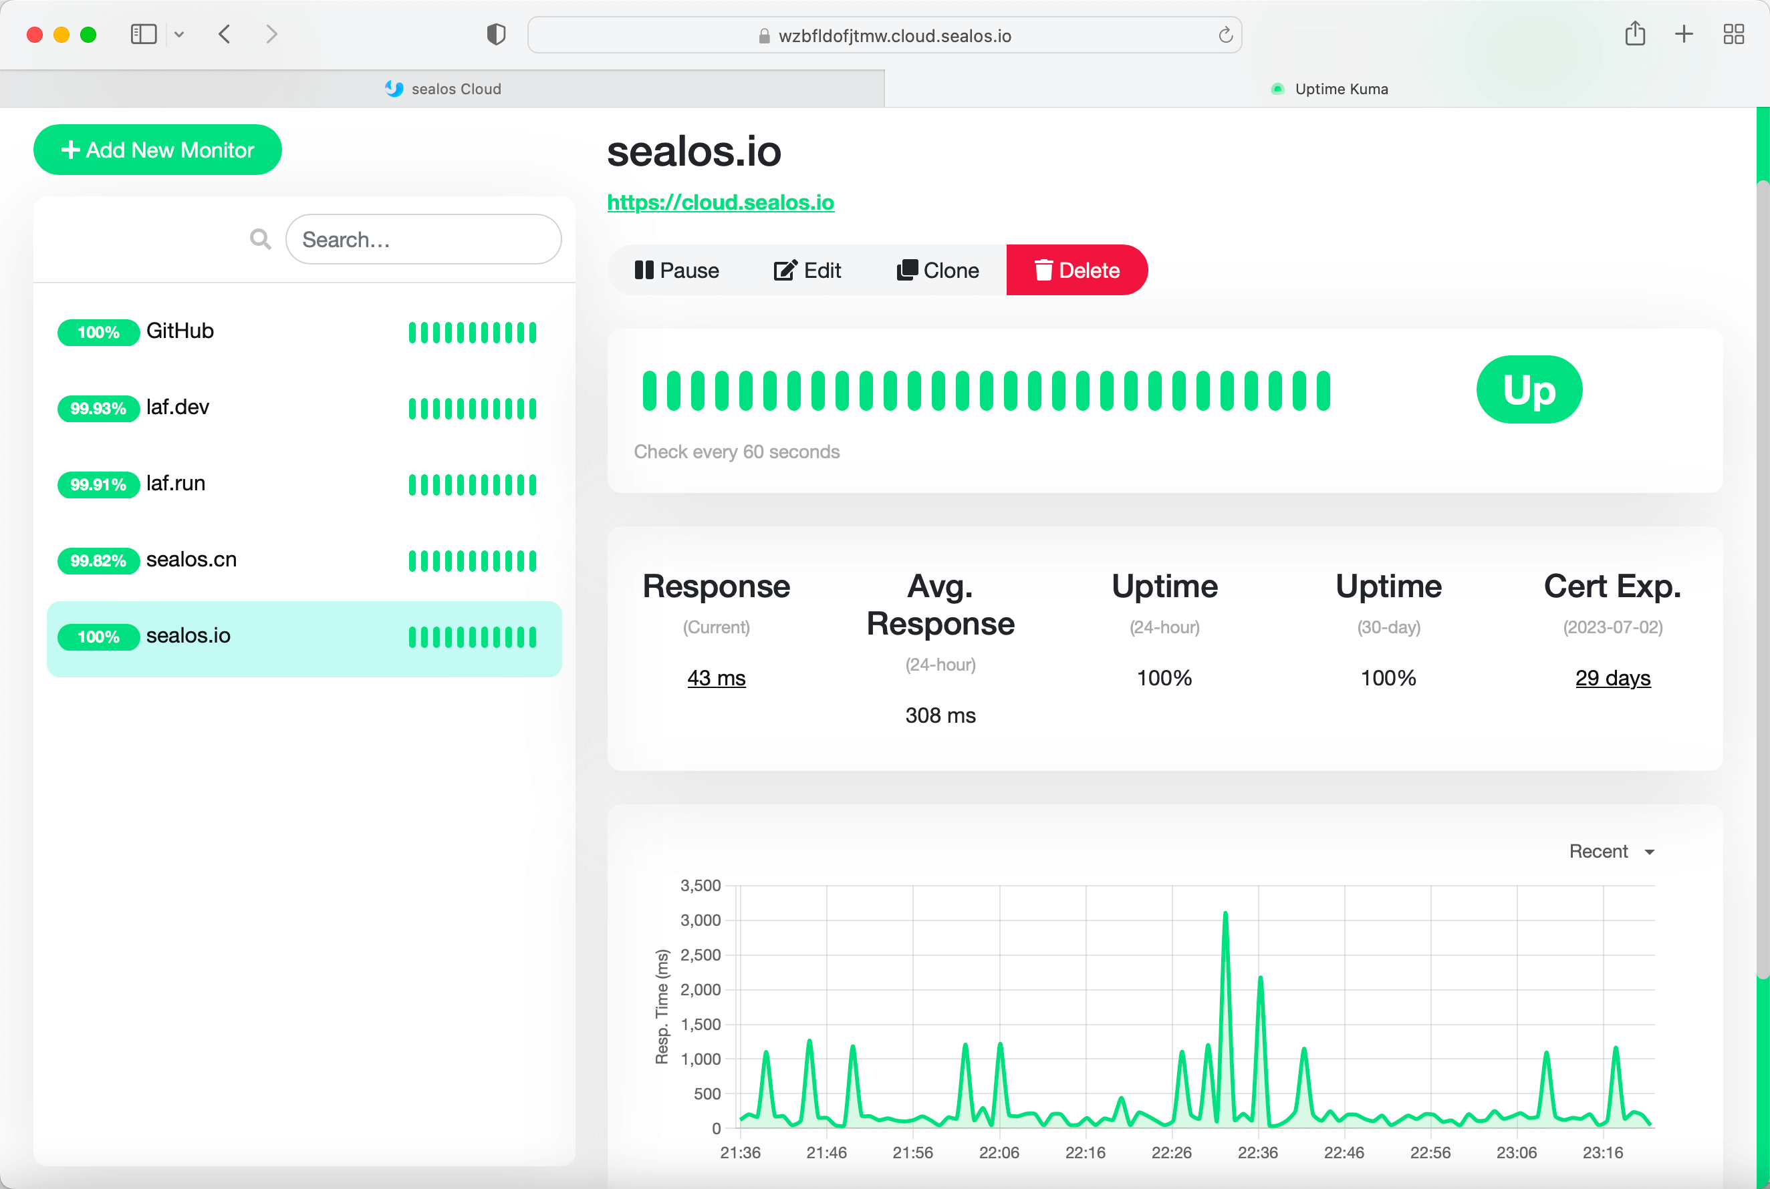Click the 99.91% uptime badge
Viewport: 1770px width, 1189px height.
coord(99,484)
